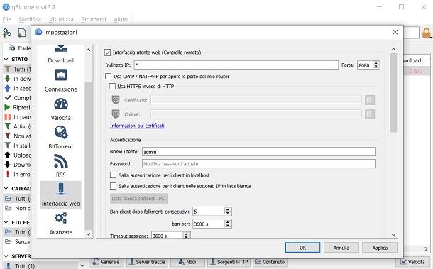
Task: Click the Indirizzo IP field
Action: click(236, 65)
